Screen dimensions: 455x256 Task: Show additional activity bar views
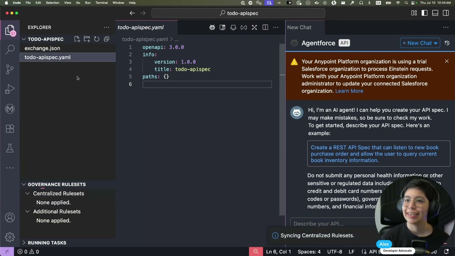10,168
